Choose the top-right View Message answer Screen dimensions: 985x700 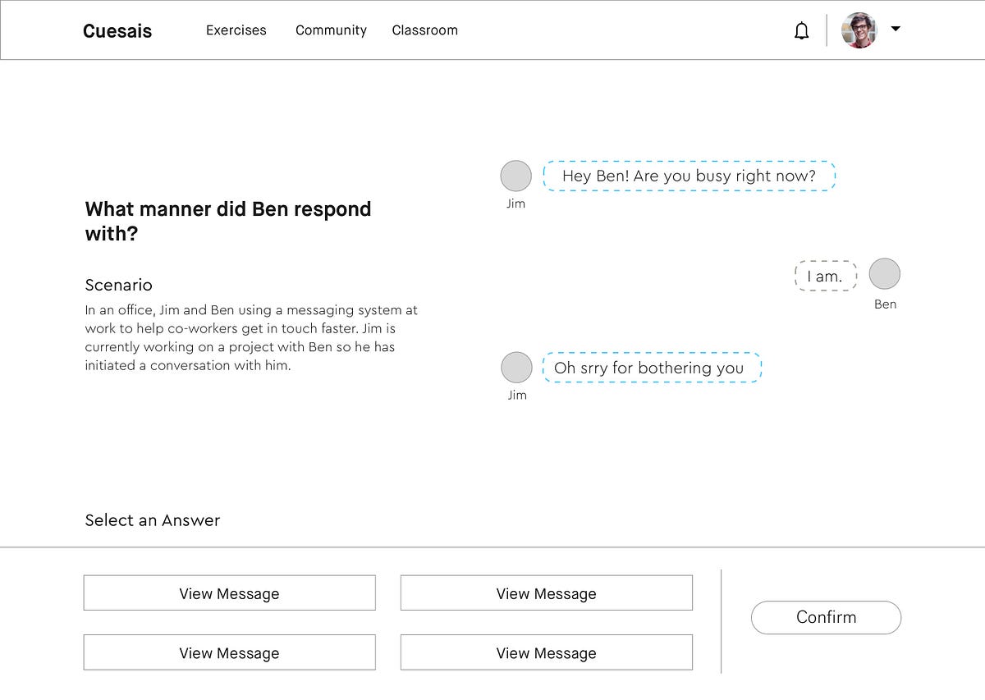click(546, 593)
